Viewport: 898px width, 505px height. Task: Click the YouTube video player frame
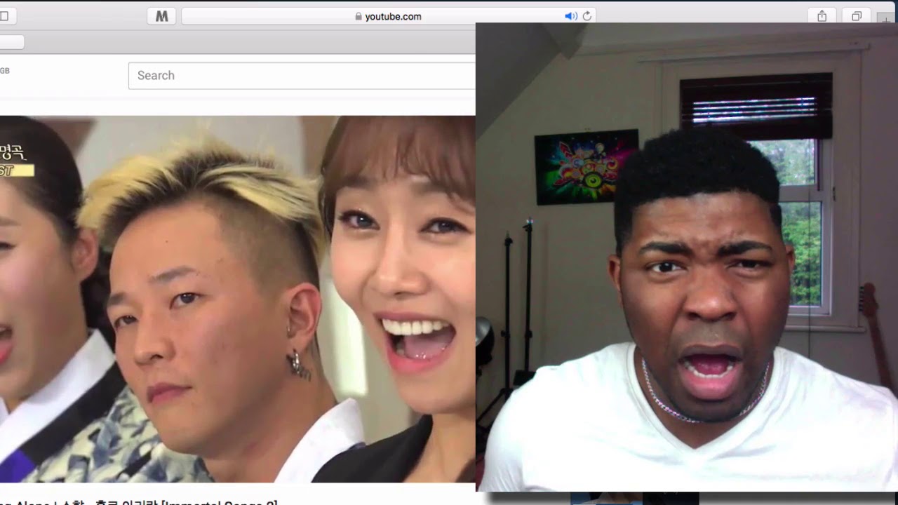[237, 299]
